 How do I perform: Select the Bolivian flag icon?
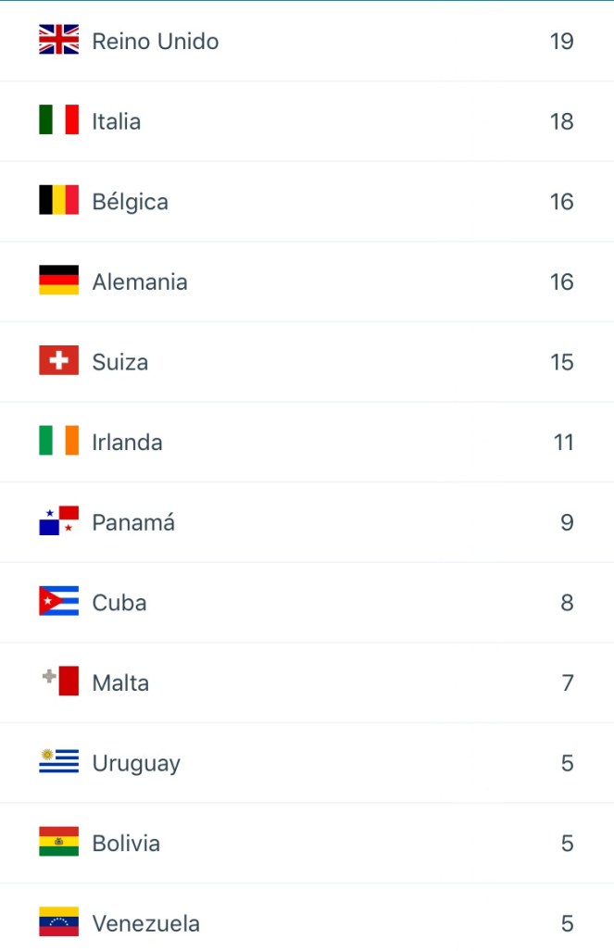(x=58, y=843)
